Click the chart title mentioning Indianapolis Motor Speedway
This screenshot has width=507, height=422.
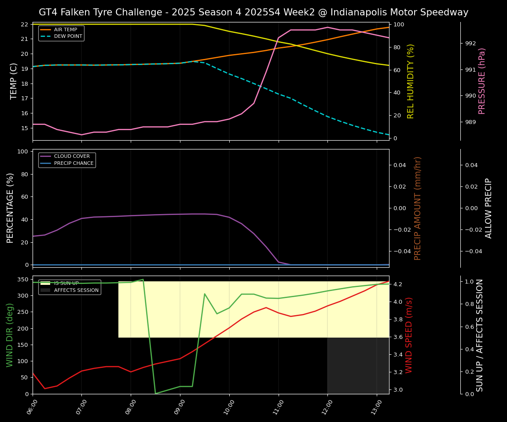253,12
